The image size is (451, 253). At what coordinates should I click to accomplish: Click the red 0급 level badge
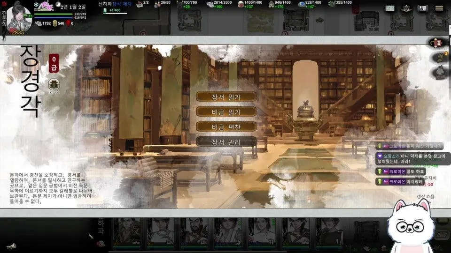pos(54,60)
